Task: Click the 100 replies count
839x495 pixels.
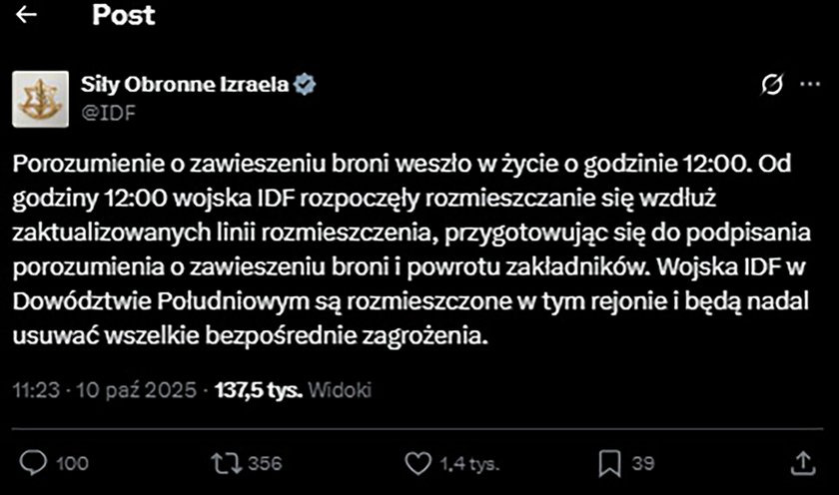Action: [x=72, y=463]
